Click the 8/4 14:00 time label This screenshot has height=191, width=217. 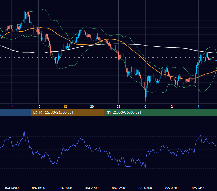click(x=12, y=188)
